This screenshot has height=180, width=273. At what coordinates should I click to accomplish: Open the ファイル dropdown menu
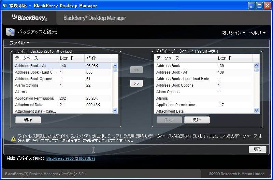pyautogui.click(x=19, y=43)
